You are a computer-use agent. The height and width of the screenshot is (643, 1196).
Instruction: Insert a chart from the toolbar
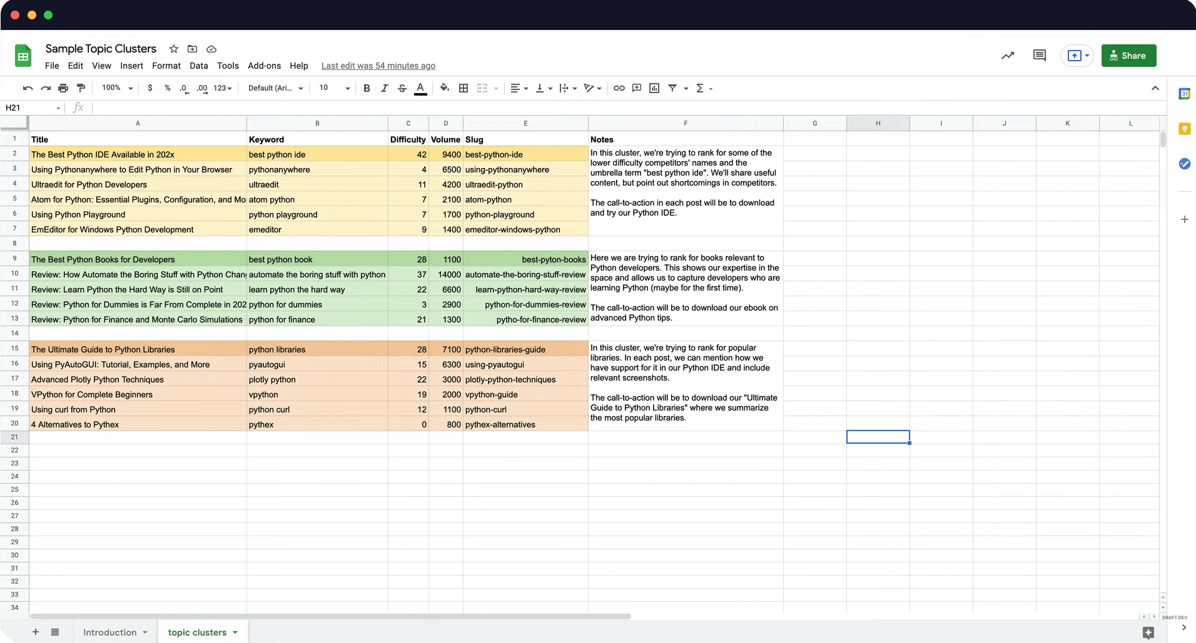pyautogui.click(x=654, y=88)
